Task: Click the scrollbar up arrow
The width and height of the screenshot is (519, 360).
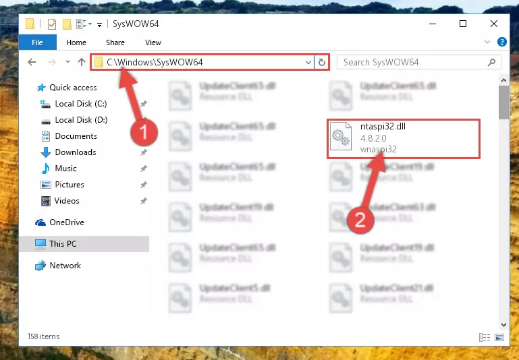Action: click(x=503, y=80)
